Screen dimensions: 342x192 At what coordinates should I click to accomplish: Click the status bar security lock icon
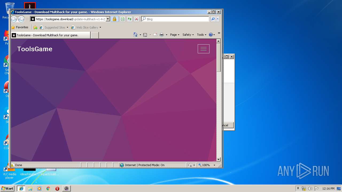tap(190, 165)
